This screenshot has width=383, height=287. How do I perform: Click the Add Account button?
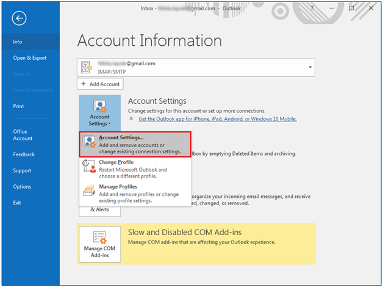click(100, 84)
